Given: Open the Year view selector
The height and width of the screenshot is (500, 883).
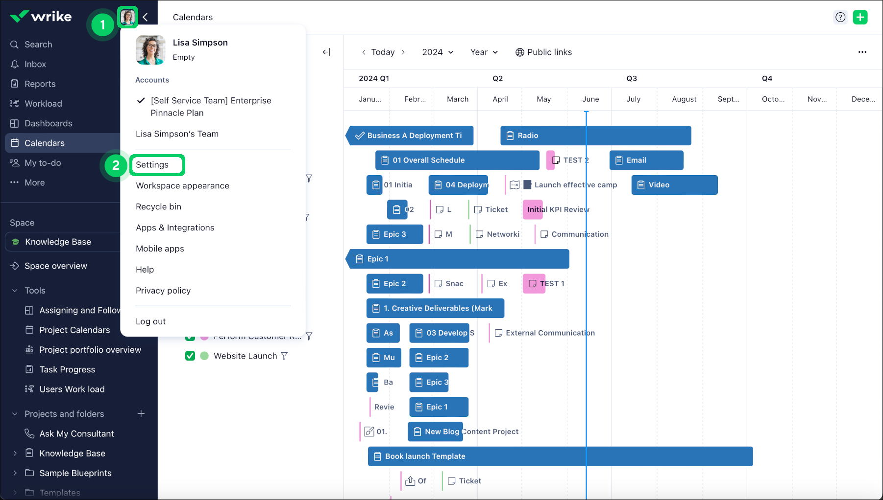Looking at the screenshot, I should tap(483, 52).
